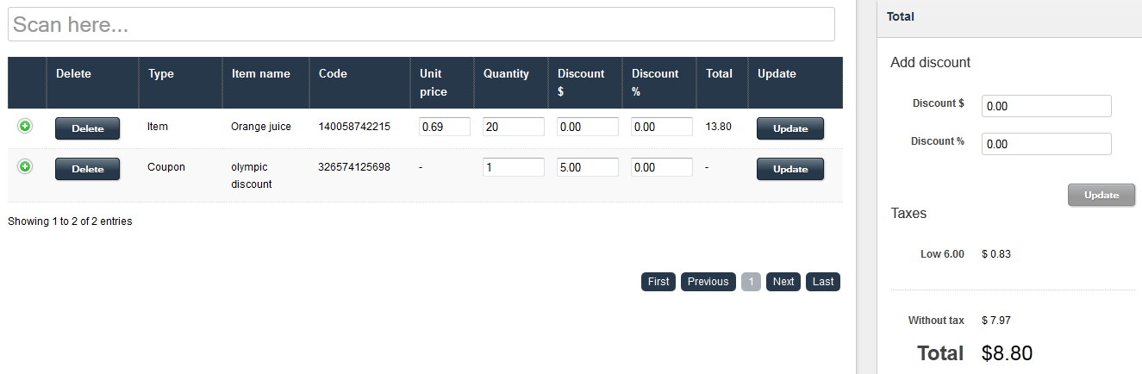Go to the First page
Viewport: 1142px width, 374px height.
click(658, 282)
